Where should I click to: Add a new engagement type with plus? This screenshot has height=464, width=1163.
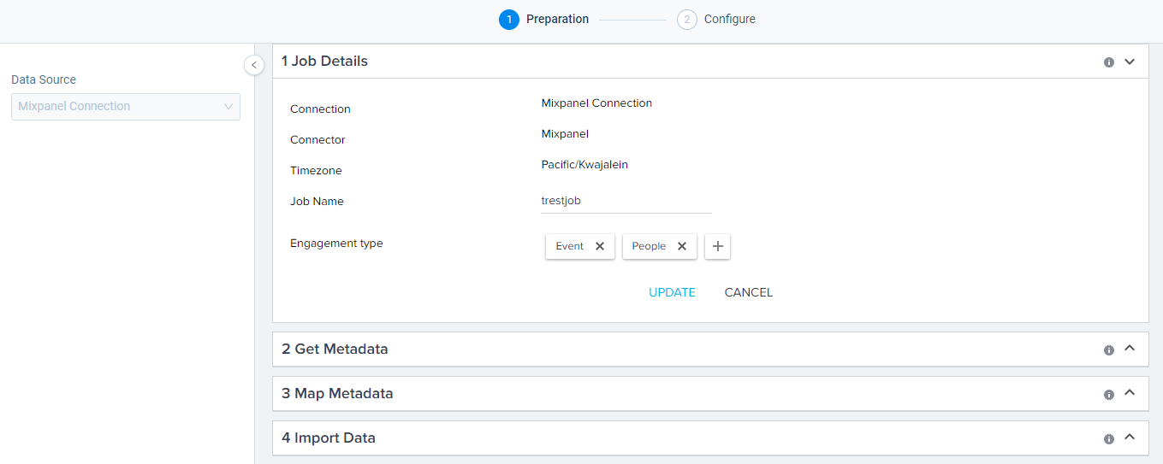pos(717,246)
